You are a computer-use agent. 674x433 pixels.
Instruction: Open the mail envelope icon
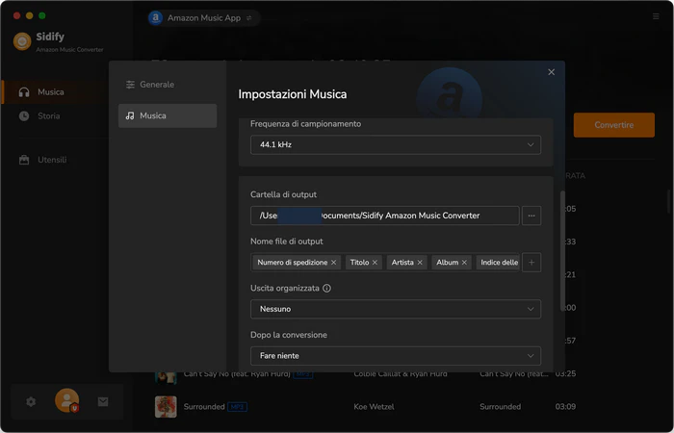coord(103,402)
